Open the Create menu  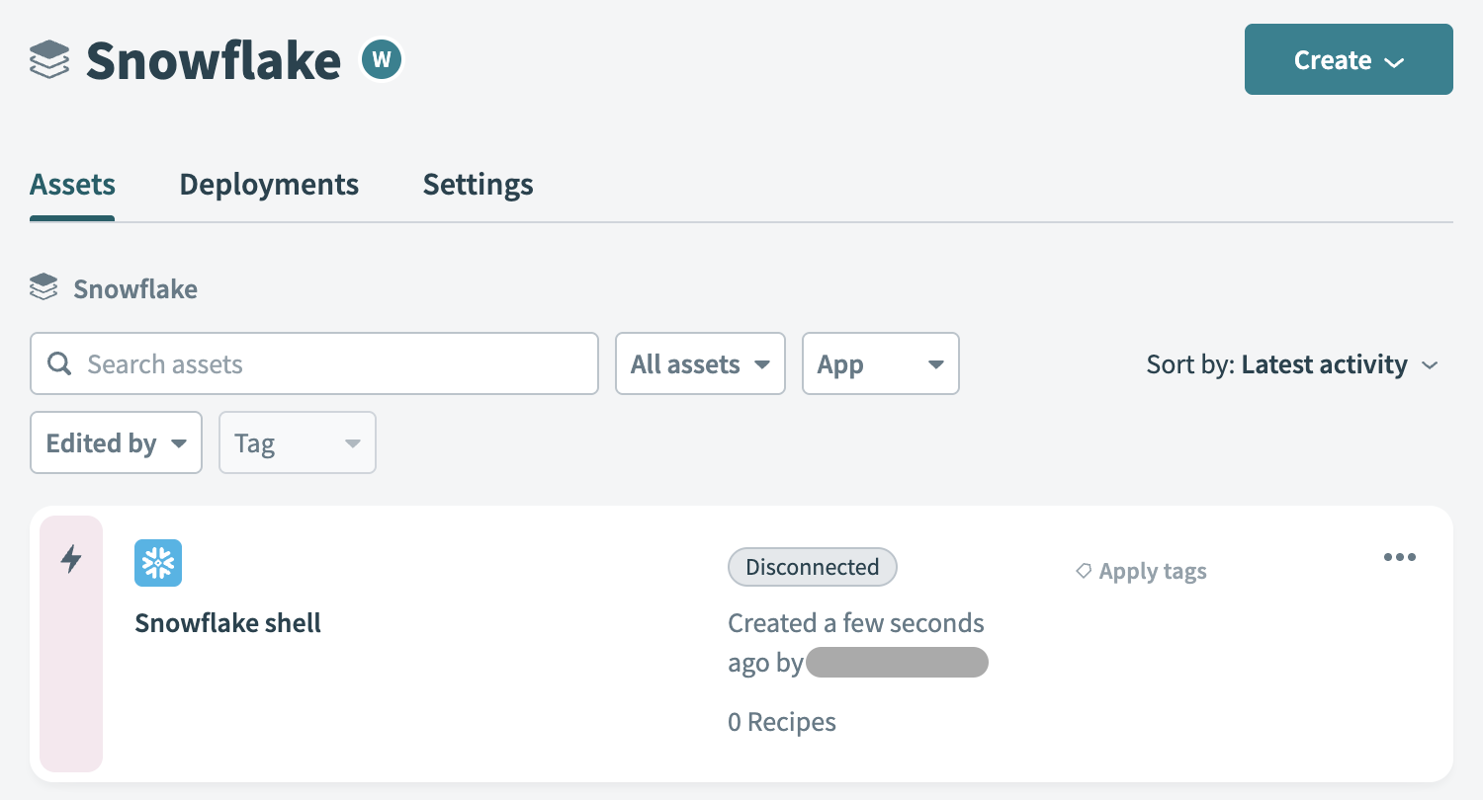click(x=1348, y=59)
